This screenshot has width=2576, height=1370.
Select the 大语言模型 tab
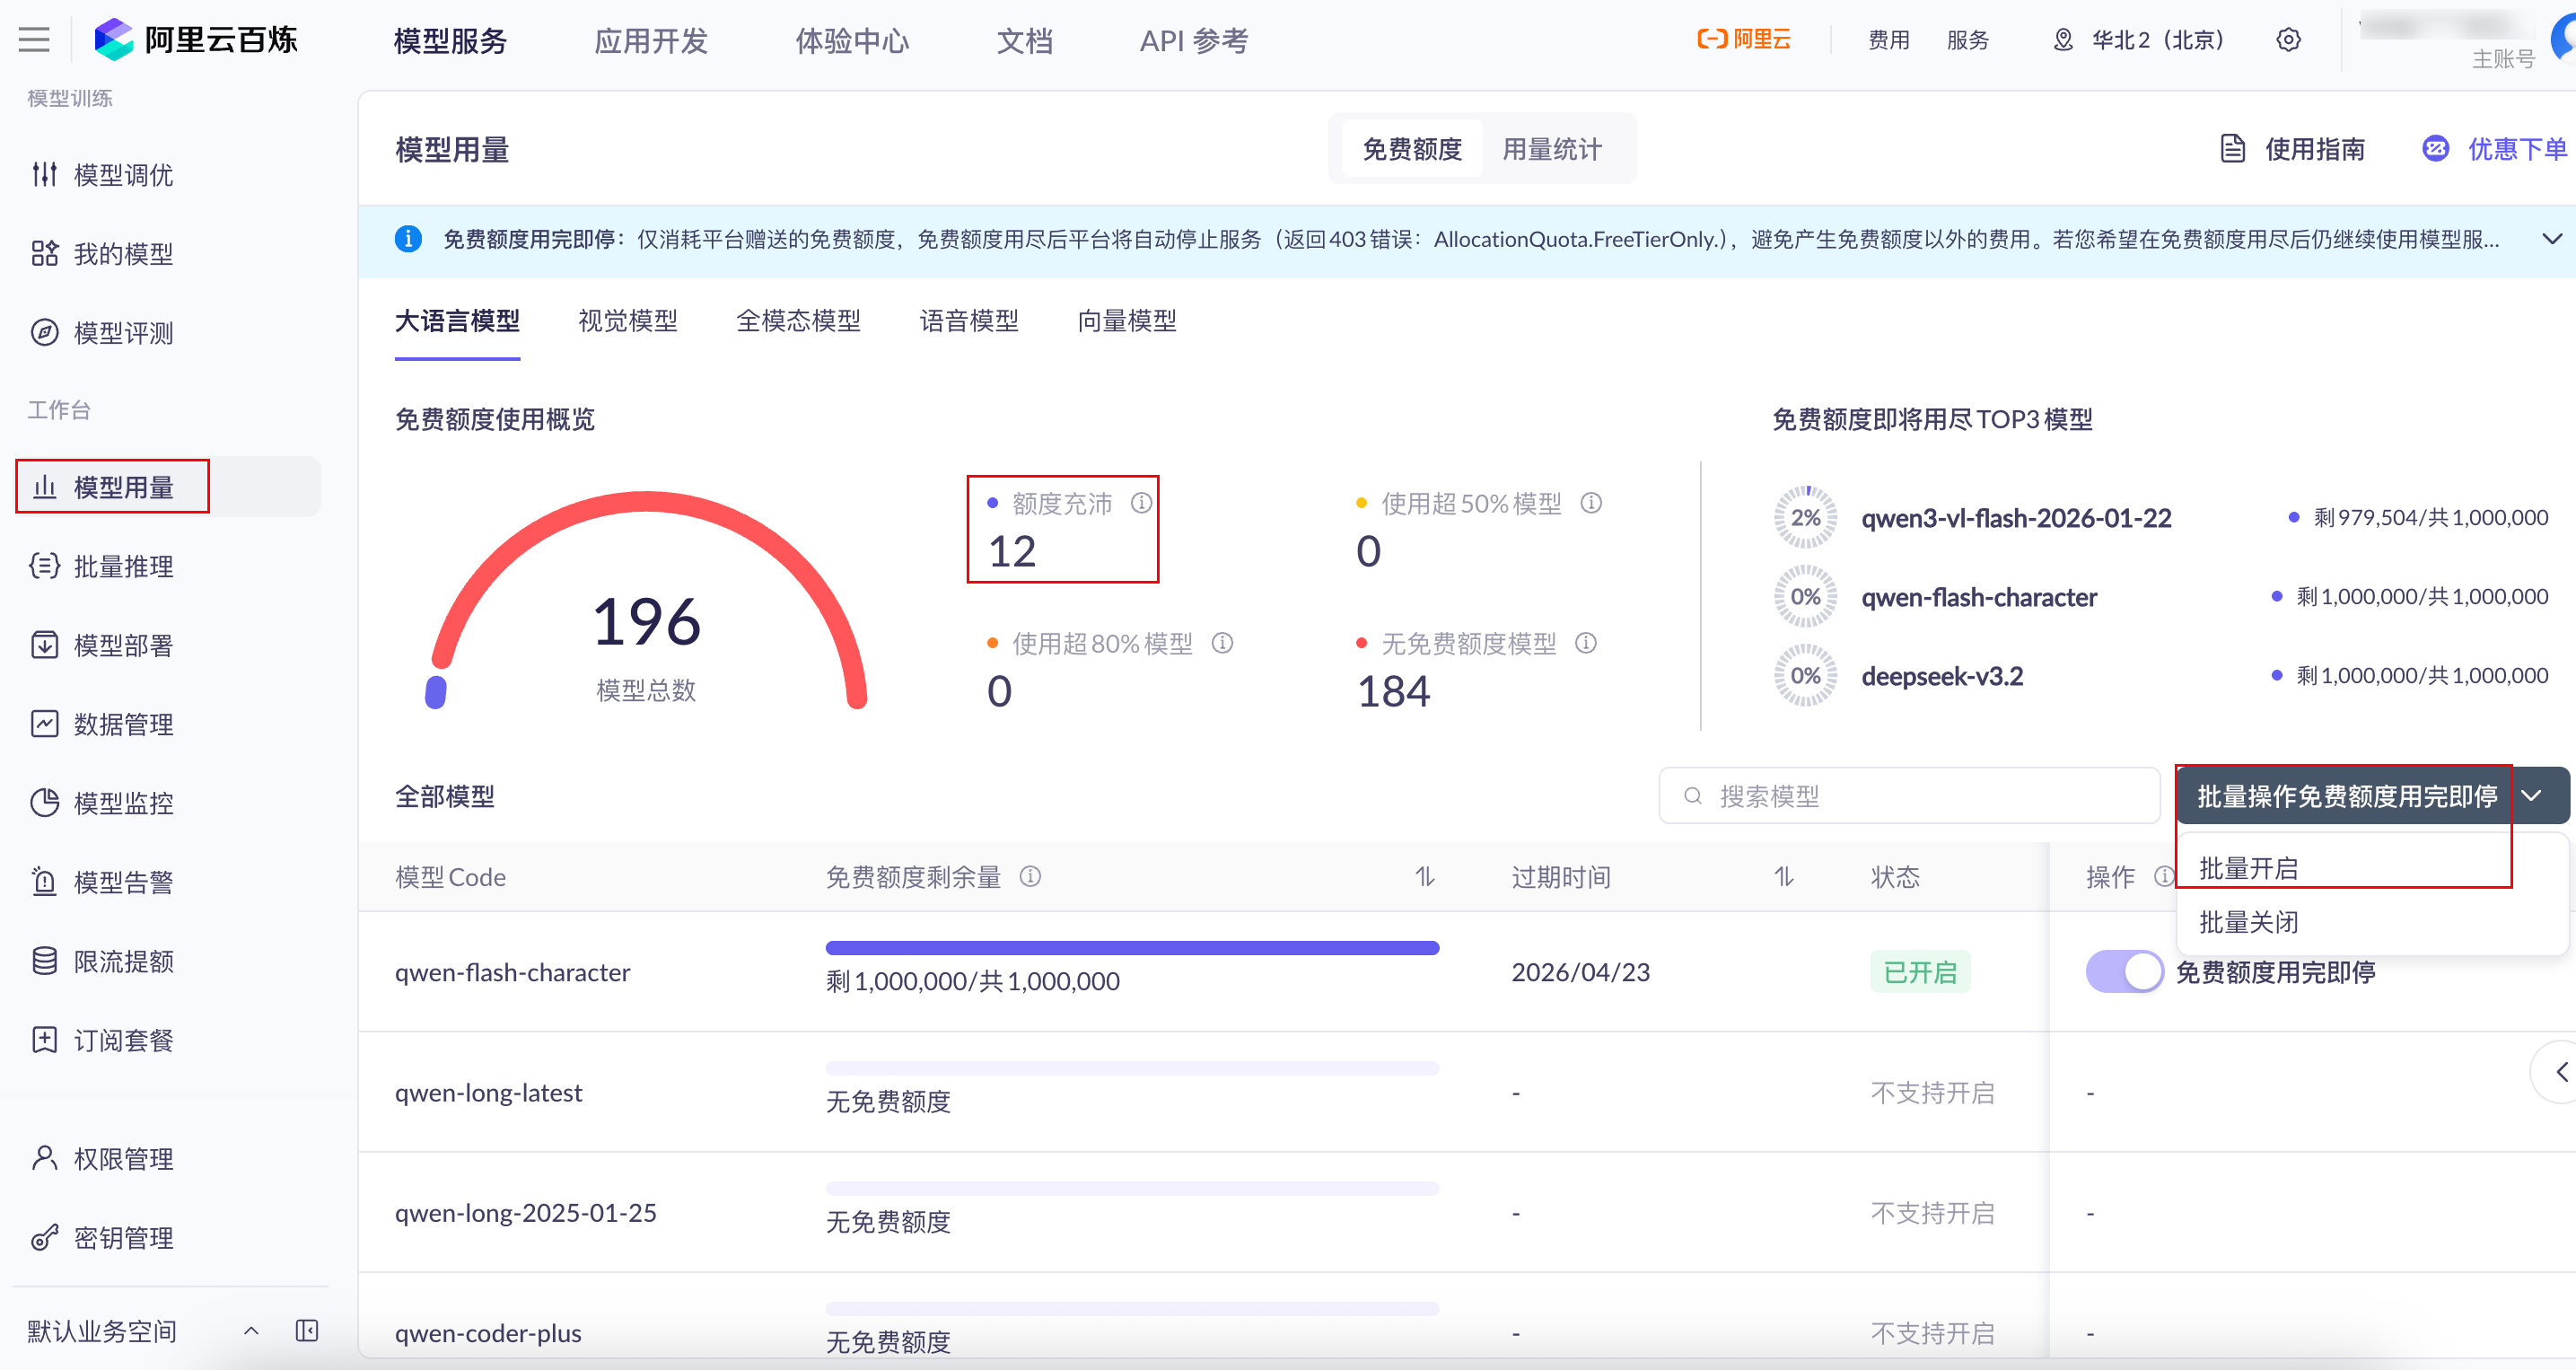pos(457,321)
